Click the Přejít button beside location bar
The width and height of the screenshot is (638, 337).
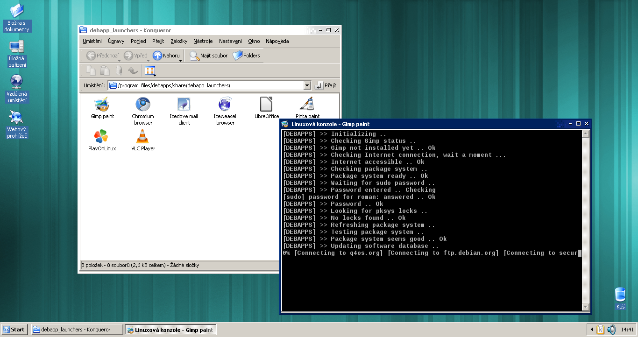326,85
